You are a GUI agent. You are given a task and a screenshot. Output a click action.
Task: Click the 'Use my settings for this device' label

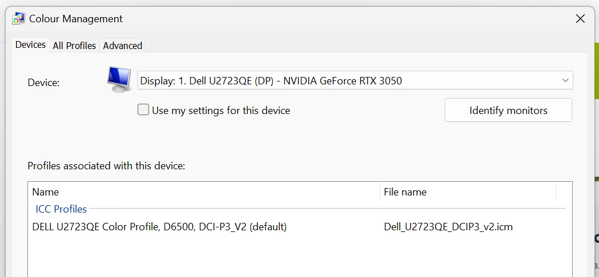pyautogui.click(x=220, y=111)
